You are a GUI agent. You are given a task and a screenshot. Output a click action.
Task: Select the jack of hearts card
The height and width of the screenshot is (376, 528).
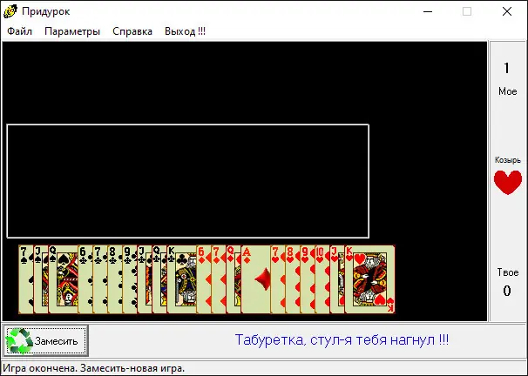[x=337, y=279]
